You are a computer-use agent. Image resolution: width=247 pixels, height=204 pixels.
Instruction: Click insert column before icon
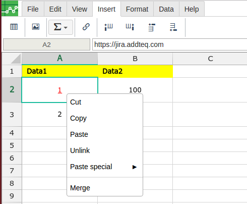pyautogui.click(x=108, y=27)
